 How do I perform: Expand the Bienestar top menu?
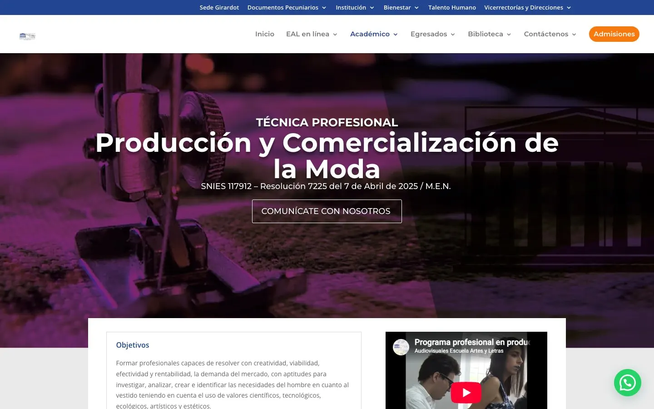click(401, 7)
